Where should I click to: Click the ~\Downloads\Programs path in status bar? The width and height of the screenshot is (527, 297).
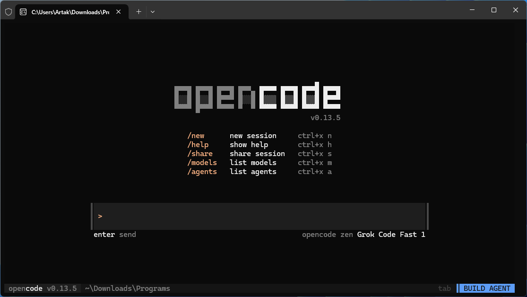128,288
